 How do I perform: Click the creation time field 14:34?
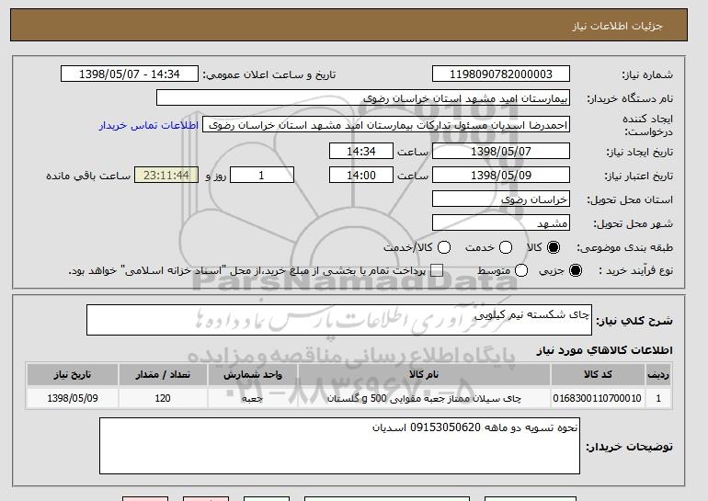pyautogui.click(x=361, y=151)
